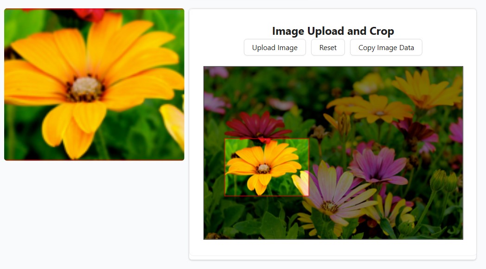Click inside the highlighted crop selection box
Screen dimensions: 486x269
point(267,167)
